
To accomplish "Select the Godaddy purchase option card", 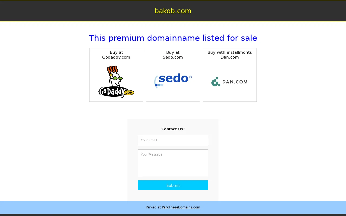I will (116, 75).
